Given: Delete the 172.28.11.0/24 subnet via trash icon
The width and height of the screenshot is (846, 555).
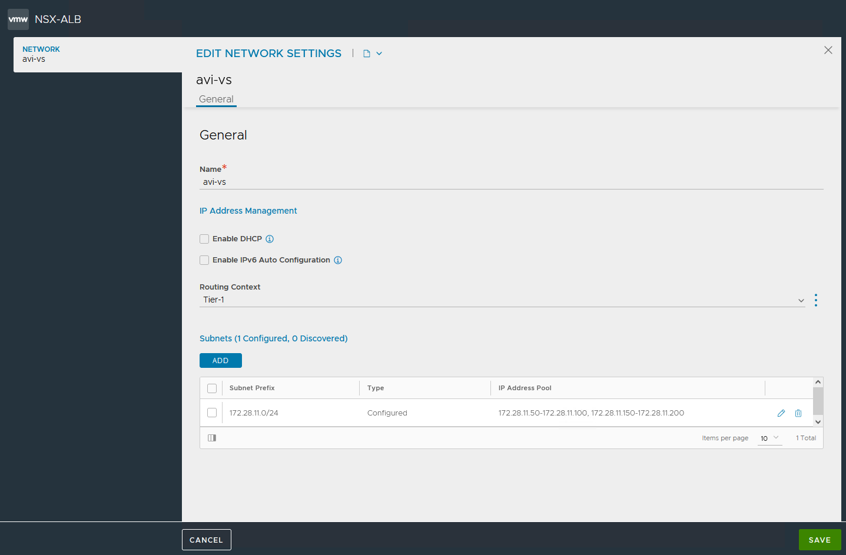Looking at the screenshot, I should click(798, 413).
